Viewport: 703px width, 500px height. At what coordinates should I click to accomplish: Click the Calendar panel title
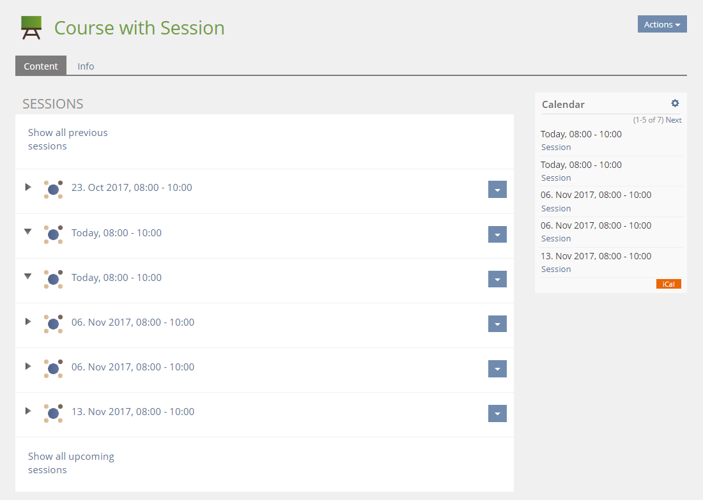tap(563, 104)
